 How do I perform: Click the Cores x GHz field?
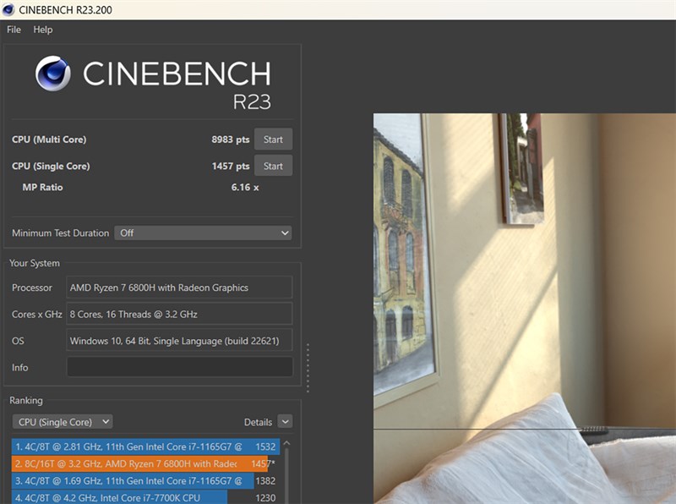tap(179, 314)
